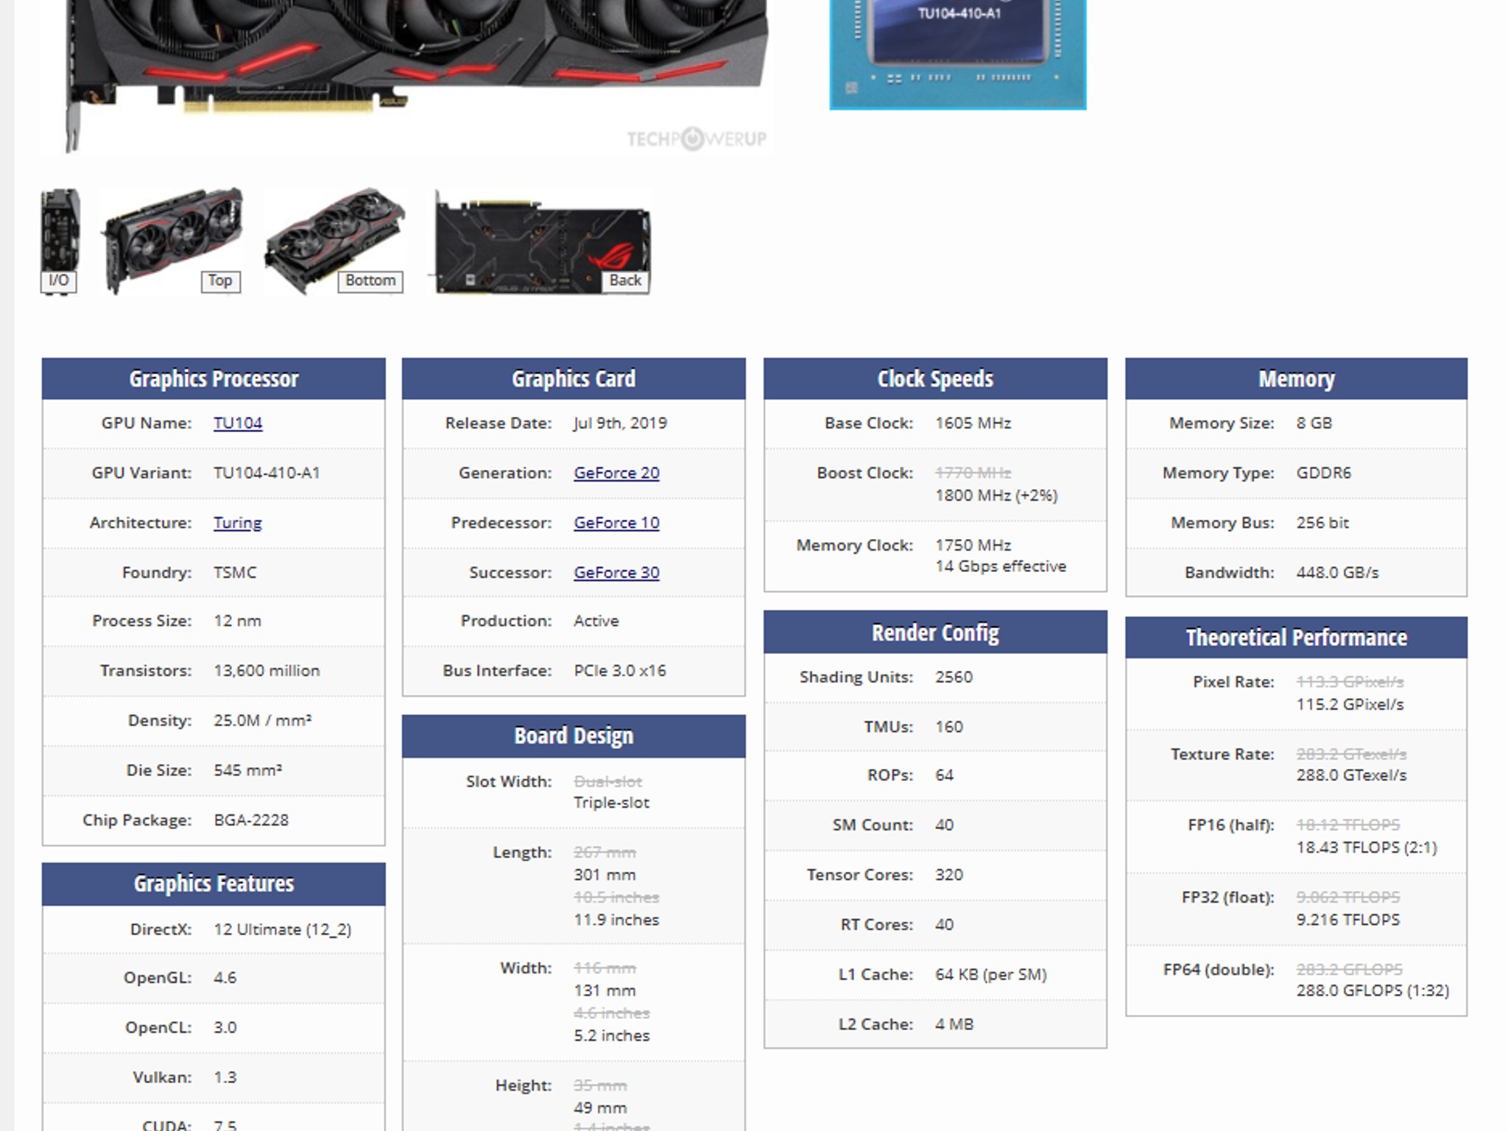Select the ROPs value 64
1508x1131 pixels.
click(944, 775)
